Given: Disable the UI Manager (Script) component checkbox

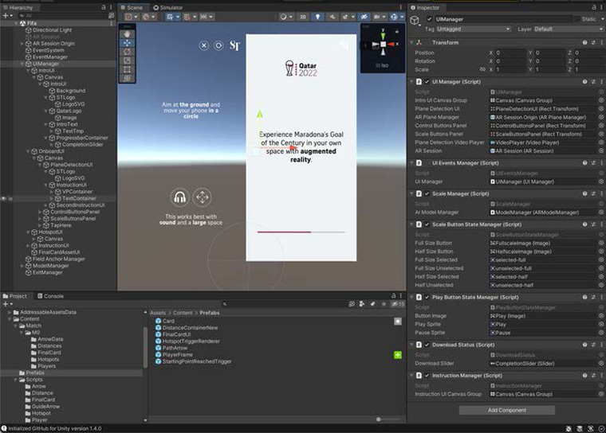Looking at the screenshot, I should pos(427,82).
